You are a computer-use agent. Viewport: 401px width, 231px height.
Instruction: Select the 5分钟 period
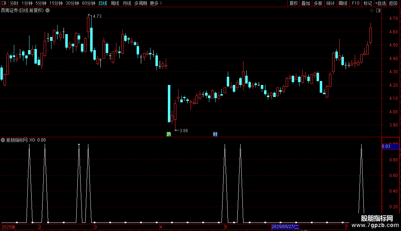point(41,3)
